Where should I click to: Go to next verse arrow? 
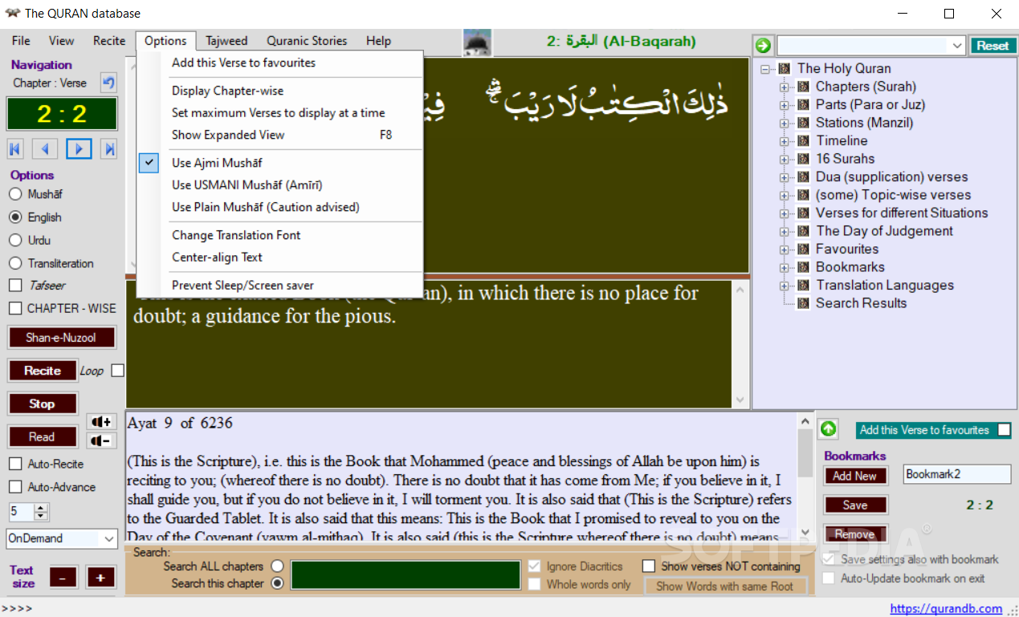point(79,148)
